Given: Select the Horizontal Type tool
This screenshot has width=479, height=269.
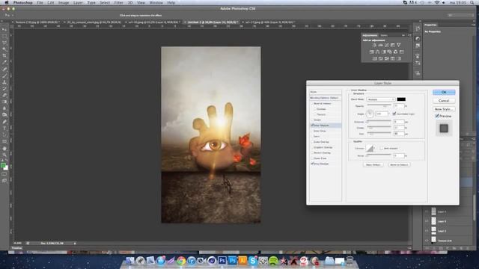Looking at the screenshot, I should pos(4,128).
